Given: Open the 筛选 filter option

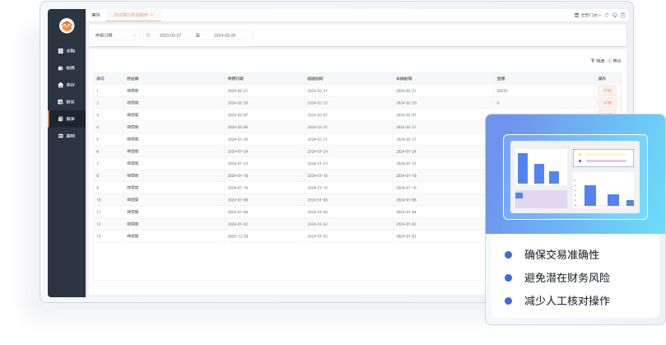Looking at the screenshot, I should coord(598,61).
